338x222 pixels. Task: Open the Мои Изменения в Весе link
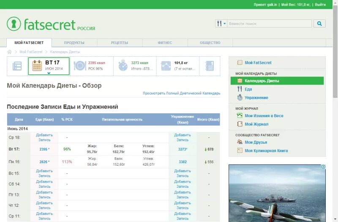[x=264, y=115]
